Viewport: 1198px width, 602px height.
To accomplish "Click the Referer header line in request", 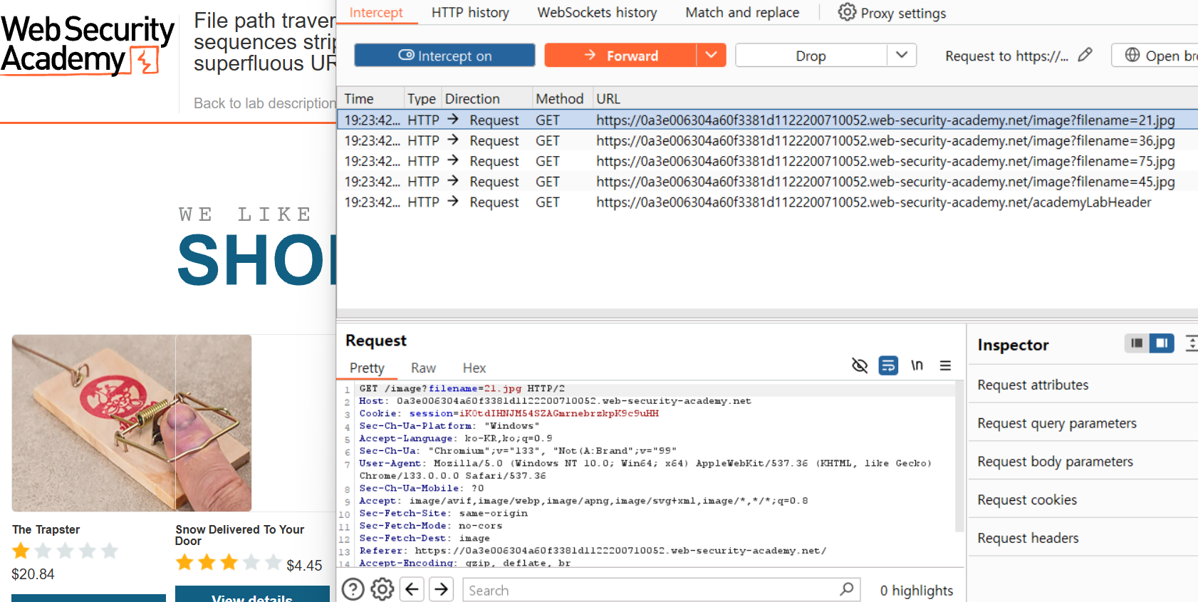I will [x=593, y=551].
